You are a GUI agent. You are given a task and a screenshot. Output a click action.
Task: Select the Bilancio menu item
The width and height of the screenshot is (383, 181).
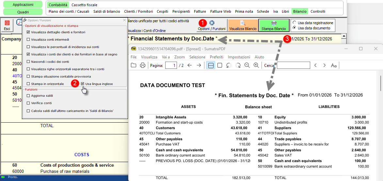[300, 11]
